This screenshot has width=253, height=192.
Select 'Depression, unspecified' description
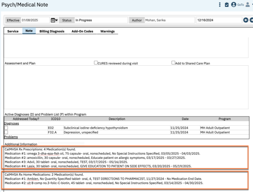(x=81, y=132)
